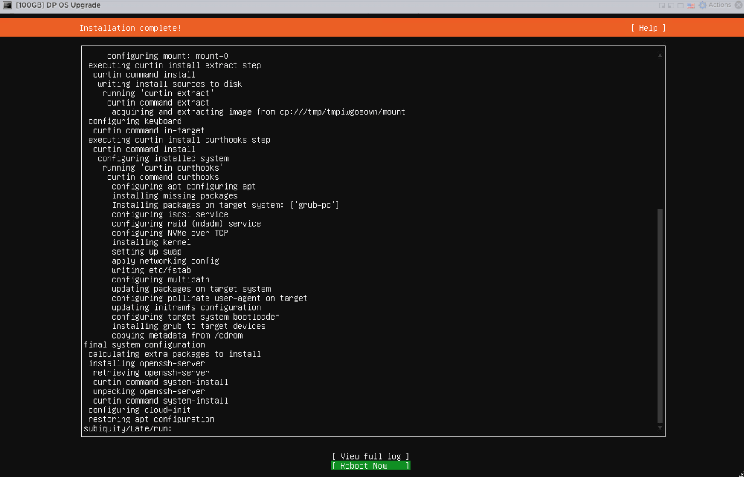Click 'configuring mount: mount-0' line
Screen dimensions: 744x477
pos(168,56)
